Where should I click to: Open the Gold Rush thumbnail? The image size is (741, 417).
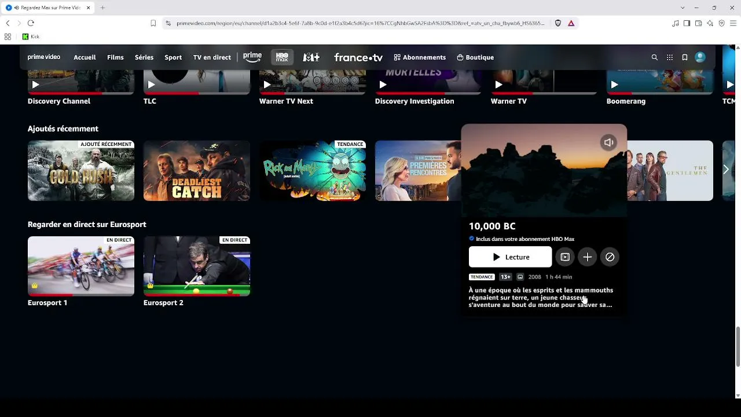pos(81,171)
